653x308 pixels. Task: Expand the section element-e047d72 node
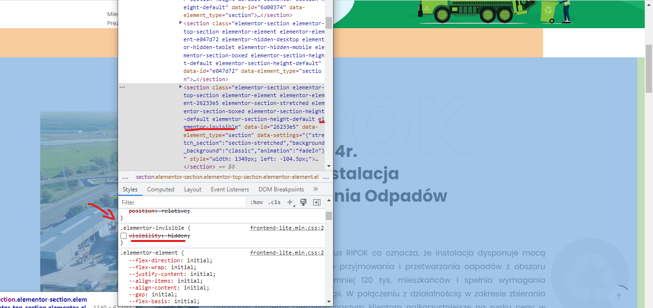181,23
